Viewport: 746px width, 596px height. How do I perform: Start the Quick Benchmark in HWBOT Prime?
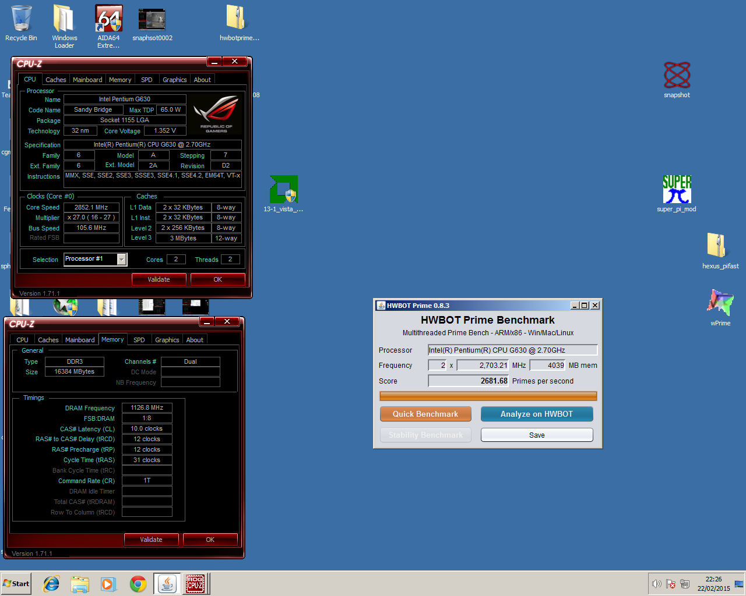[425, 414]
